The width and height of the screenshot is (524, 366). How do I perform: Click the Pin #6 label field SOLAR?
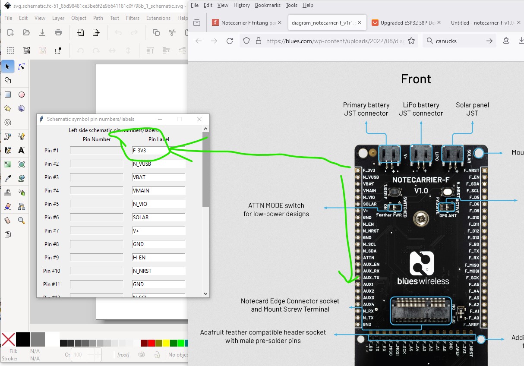[159, 218]
